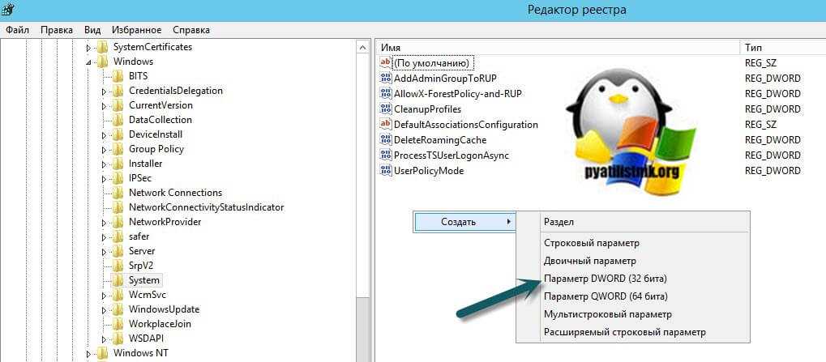This screenshot has height=362, width=826.
Task: Click the folder icon for WindowsUpdate
Action: 119,309
